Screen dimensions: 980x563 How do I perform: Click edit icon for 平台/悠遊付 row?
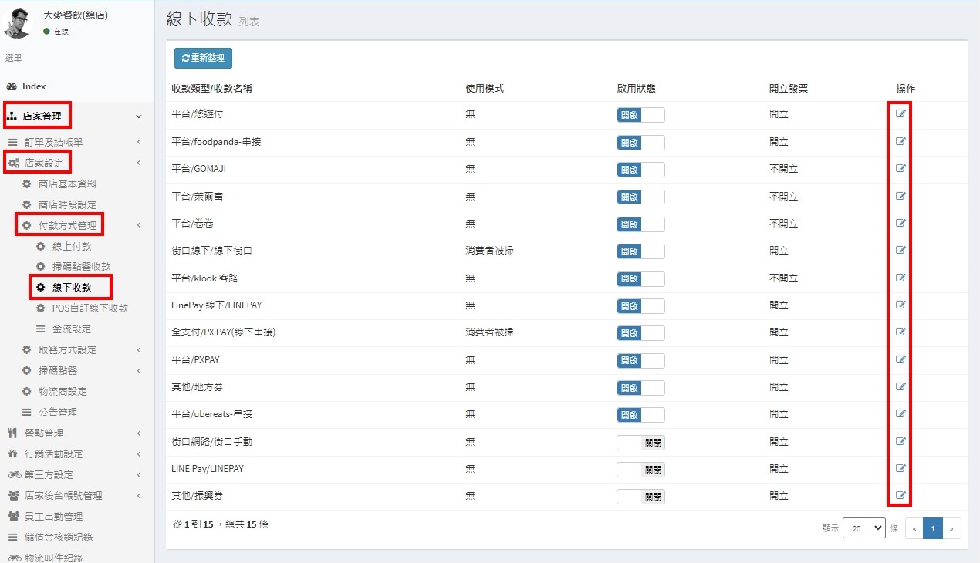tap(900, 114)
